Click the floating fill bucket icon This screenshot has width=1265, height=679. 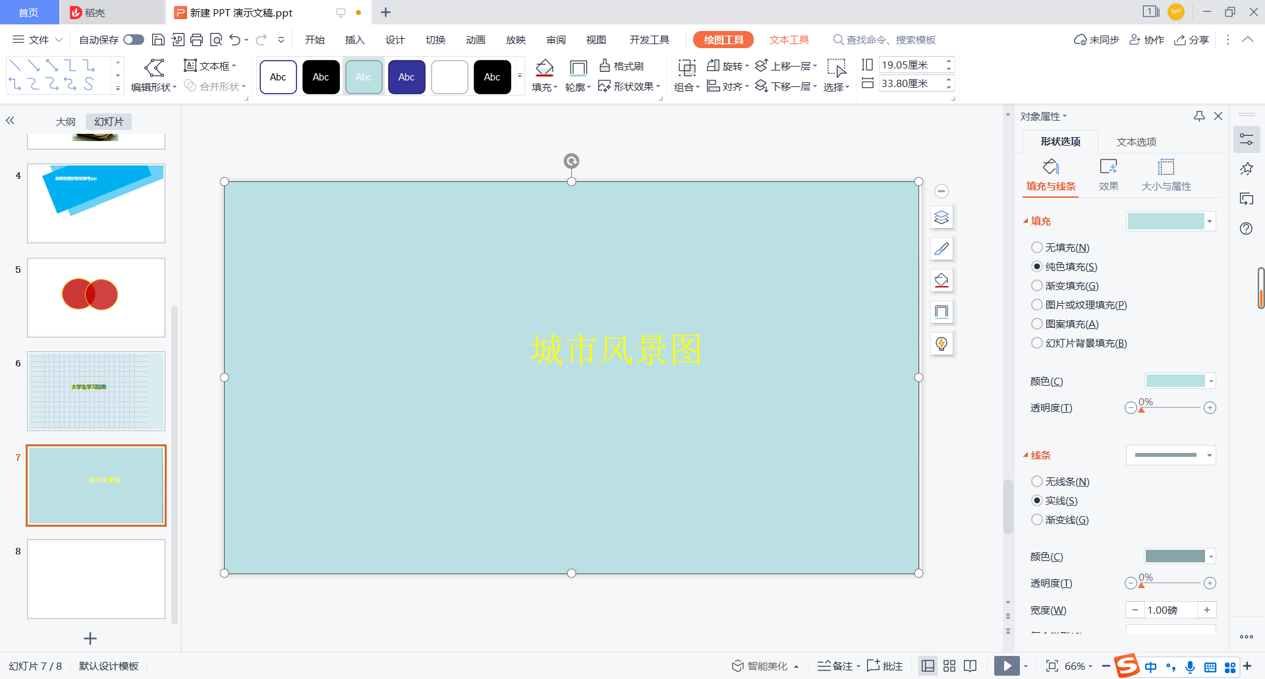(942, 280)
